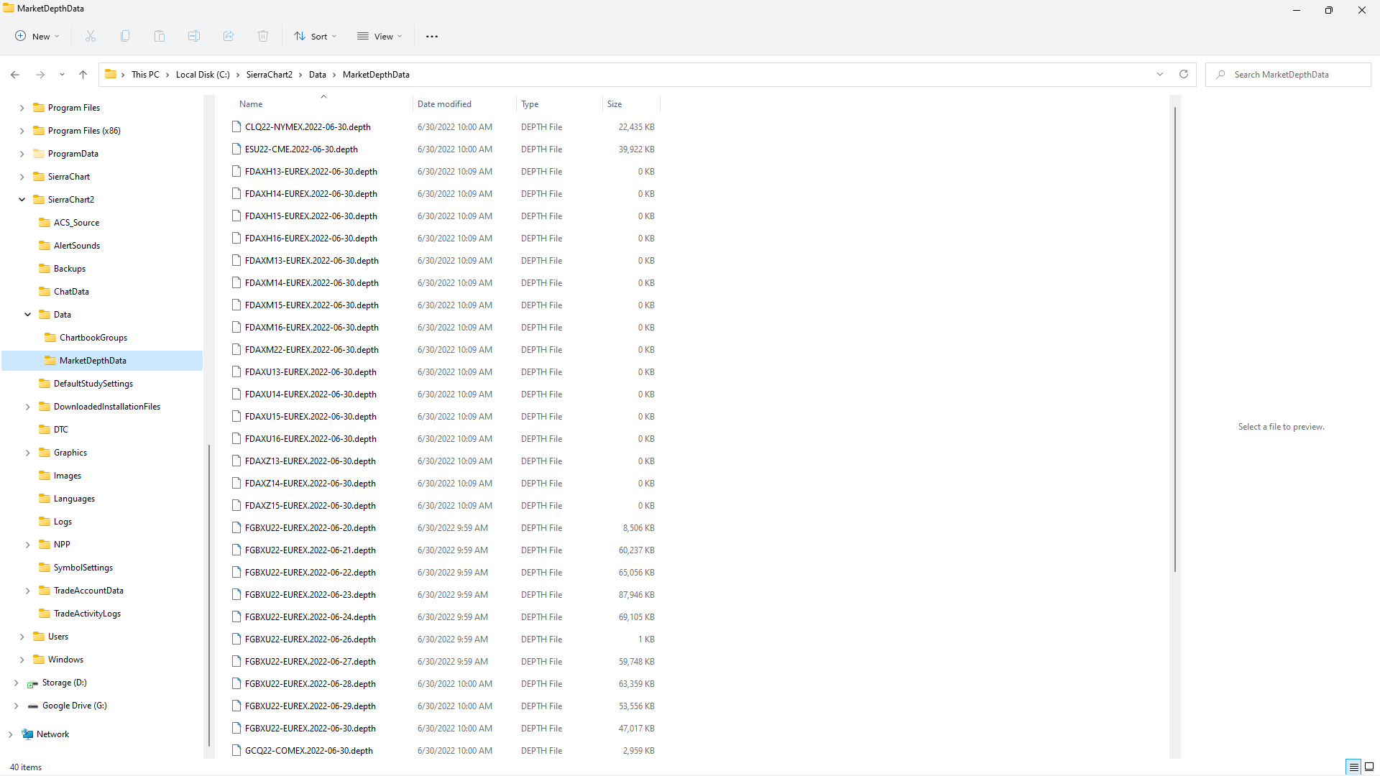Select ESU22-CME.2022-06-30.depth file

[x=301, y=149]
